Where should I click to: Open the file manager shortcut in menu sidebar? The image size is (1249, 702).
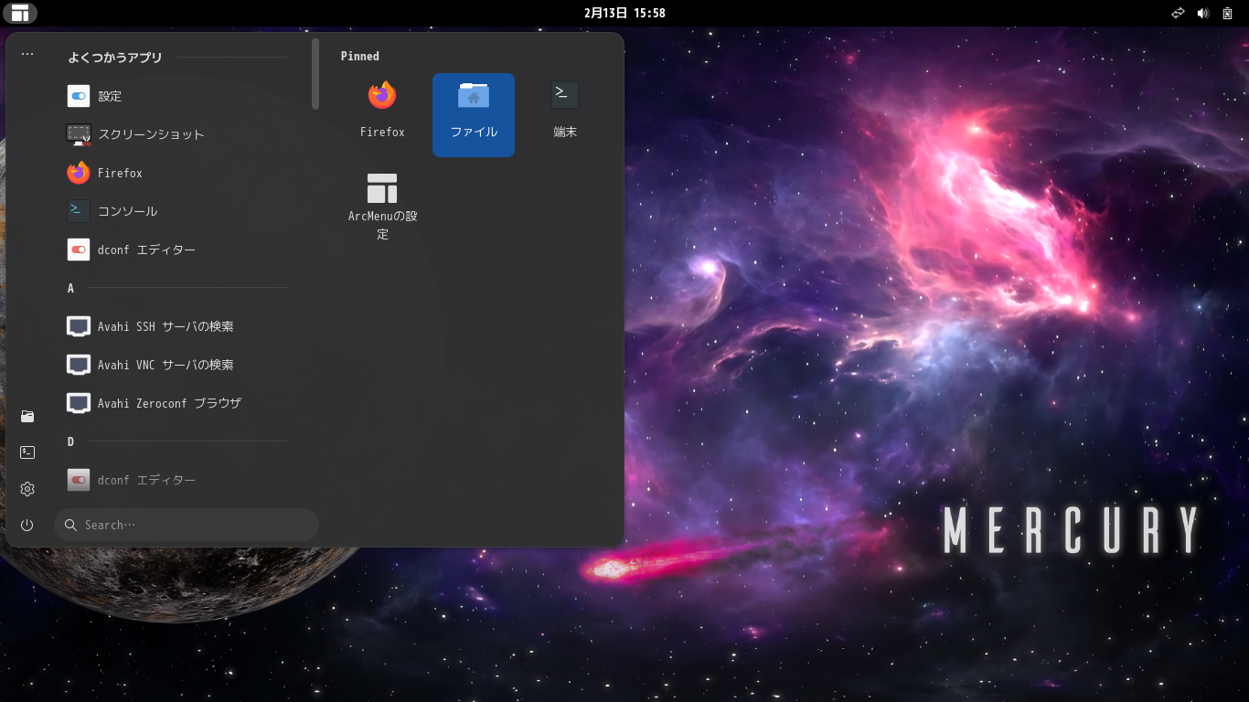tap(27, 417)
